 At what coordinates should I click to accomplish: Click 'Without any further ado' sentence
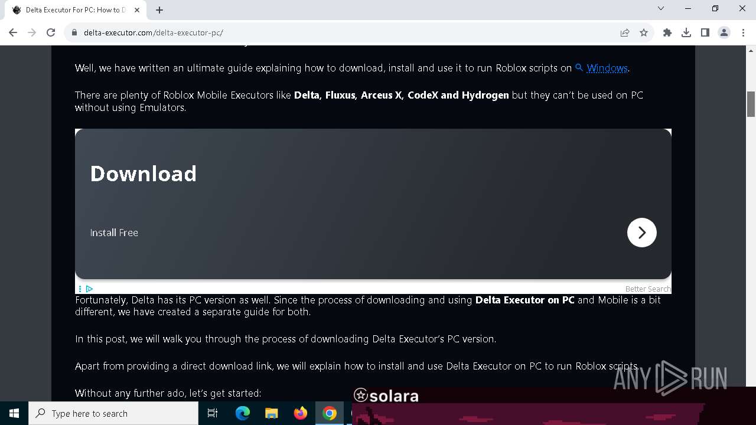168,393
